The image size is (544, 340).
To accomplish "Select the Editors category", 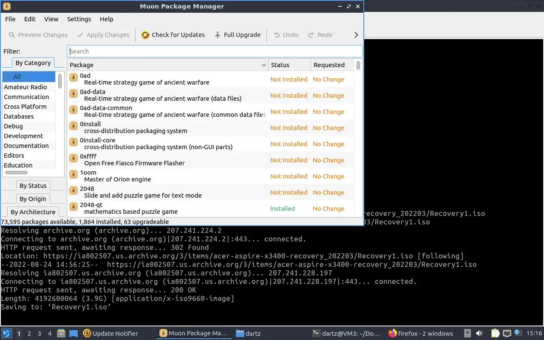I will (29, 156).
